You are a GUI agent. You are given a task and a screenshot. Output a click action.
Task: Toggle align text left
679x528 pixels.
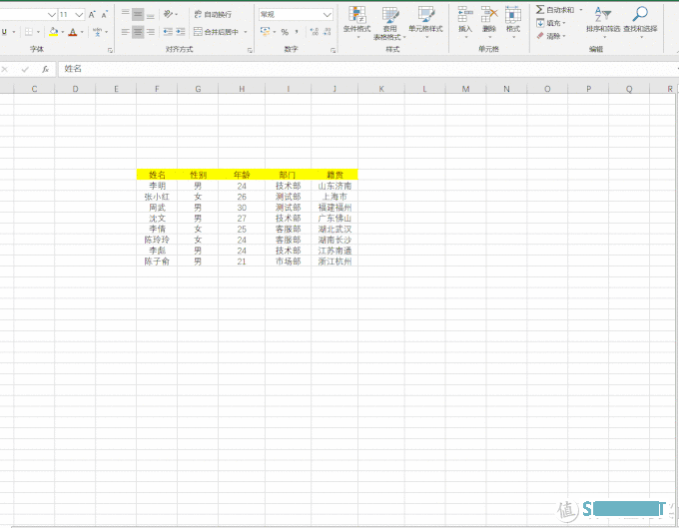(x=125, y=32)
